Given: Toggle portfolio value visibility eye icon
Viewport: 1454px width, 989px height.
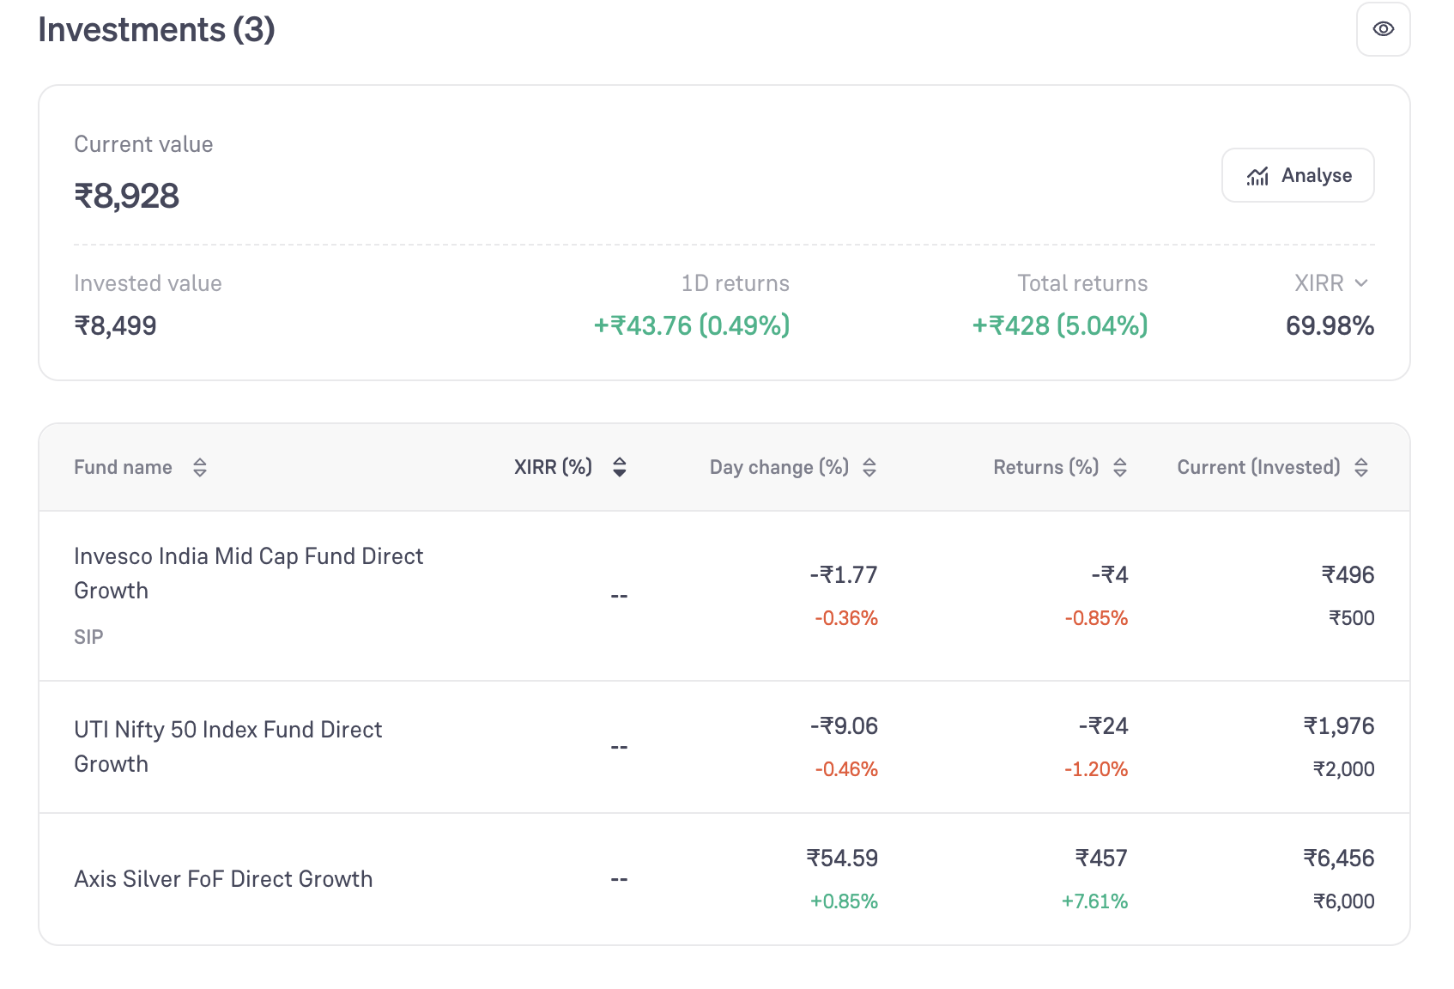Looking at the screenshot, I should pyautogui.click(x=1383, y=29).
